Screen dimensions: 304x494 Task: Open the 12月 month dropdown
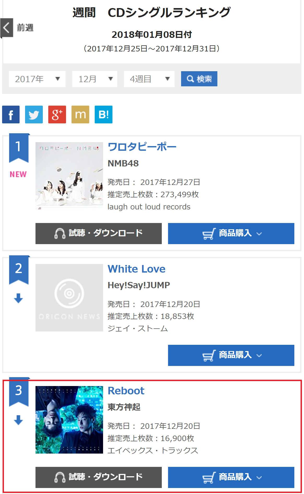point(94,79)
